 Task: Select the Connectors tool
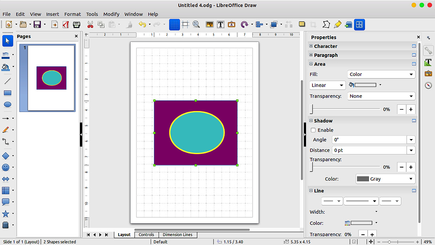click(6, 141)
